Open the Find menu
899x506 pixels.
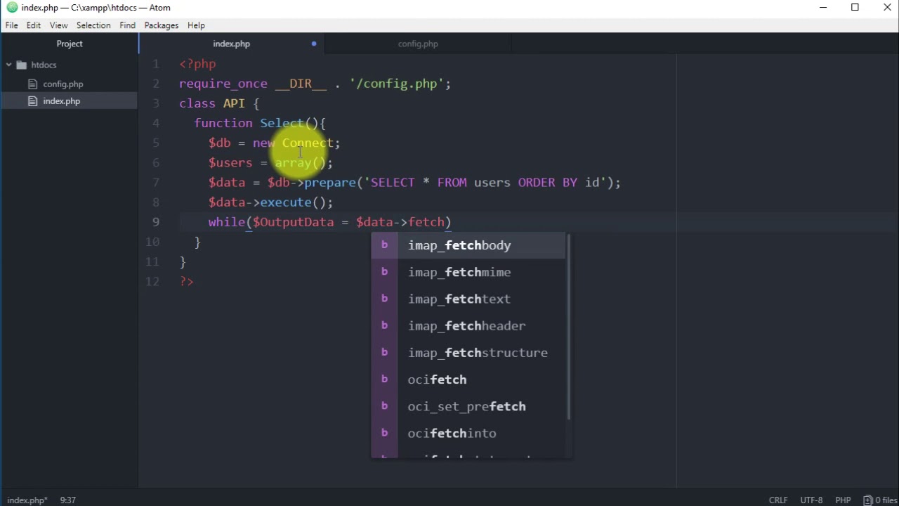click(127, 25)
